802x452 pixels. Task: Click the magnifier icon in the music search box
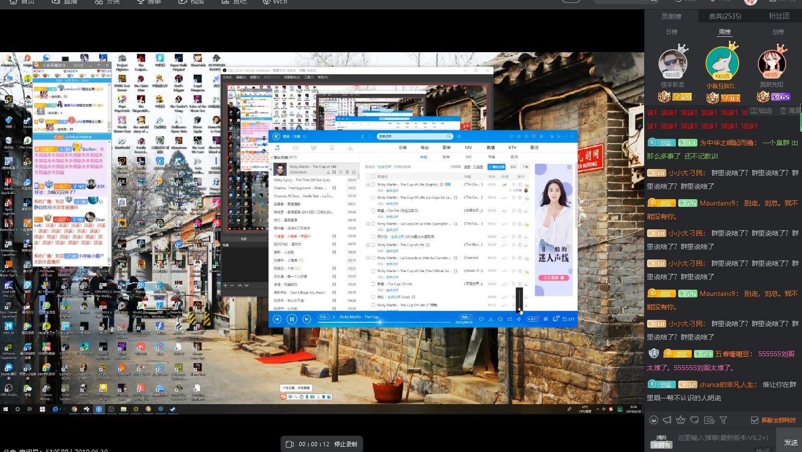pyautogui.click(x=448, y=136)
